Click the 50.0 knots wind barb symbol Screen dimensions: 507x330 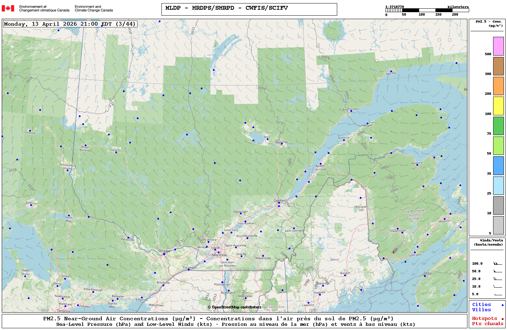coord(498,271)
